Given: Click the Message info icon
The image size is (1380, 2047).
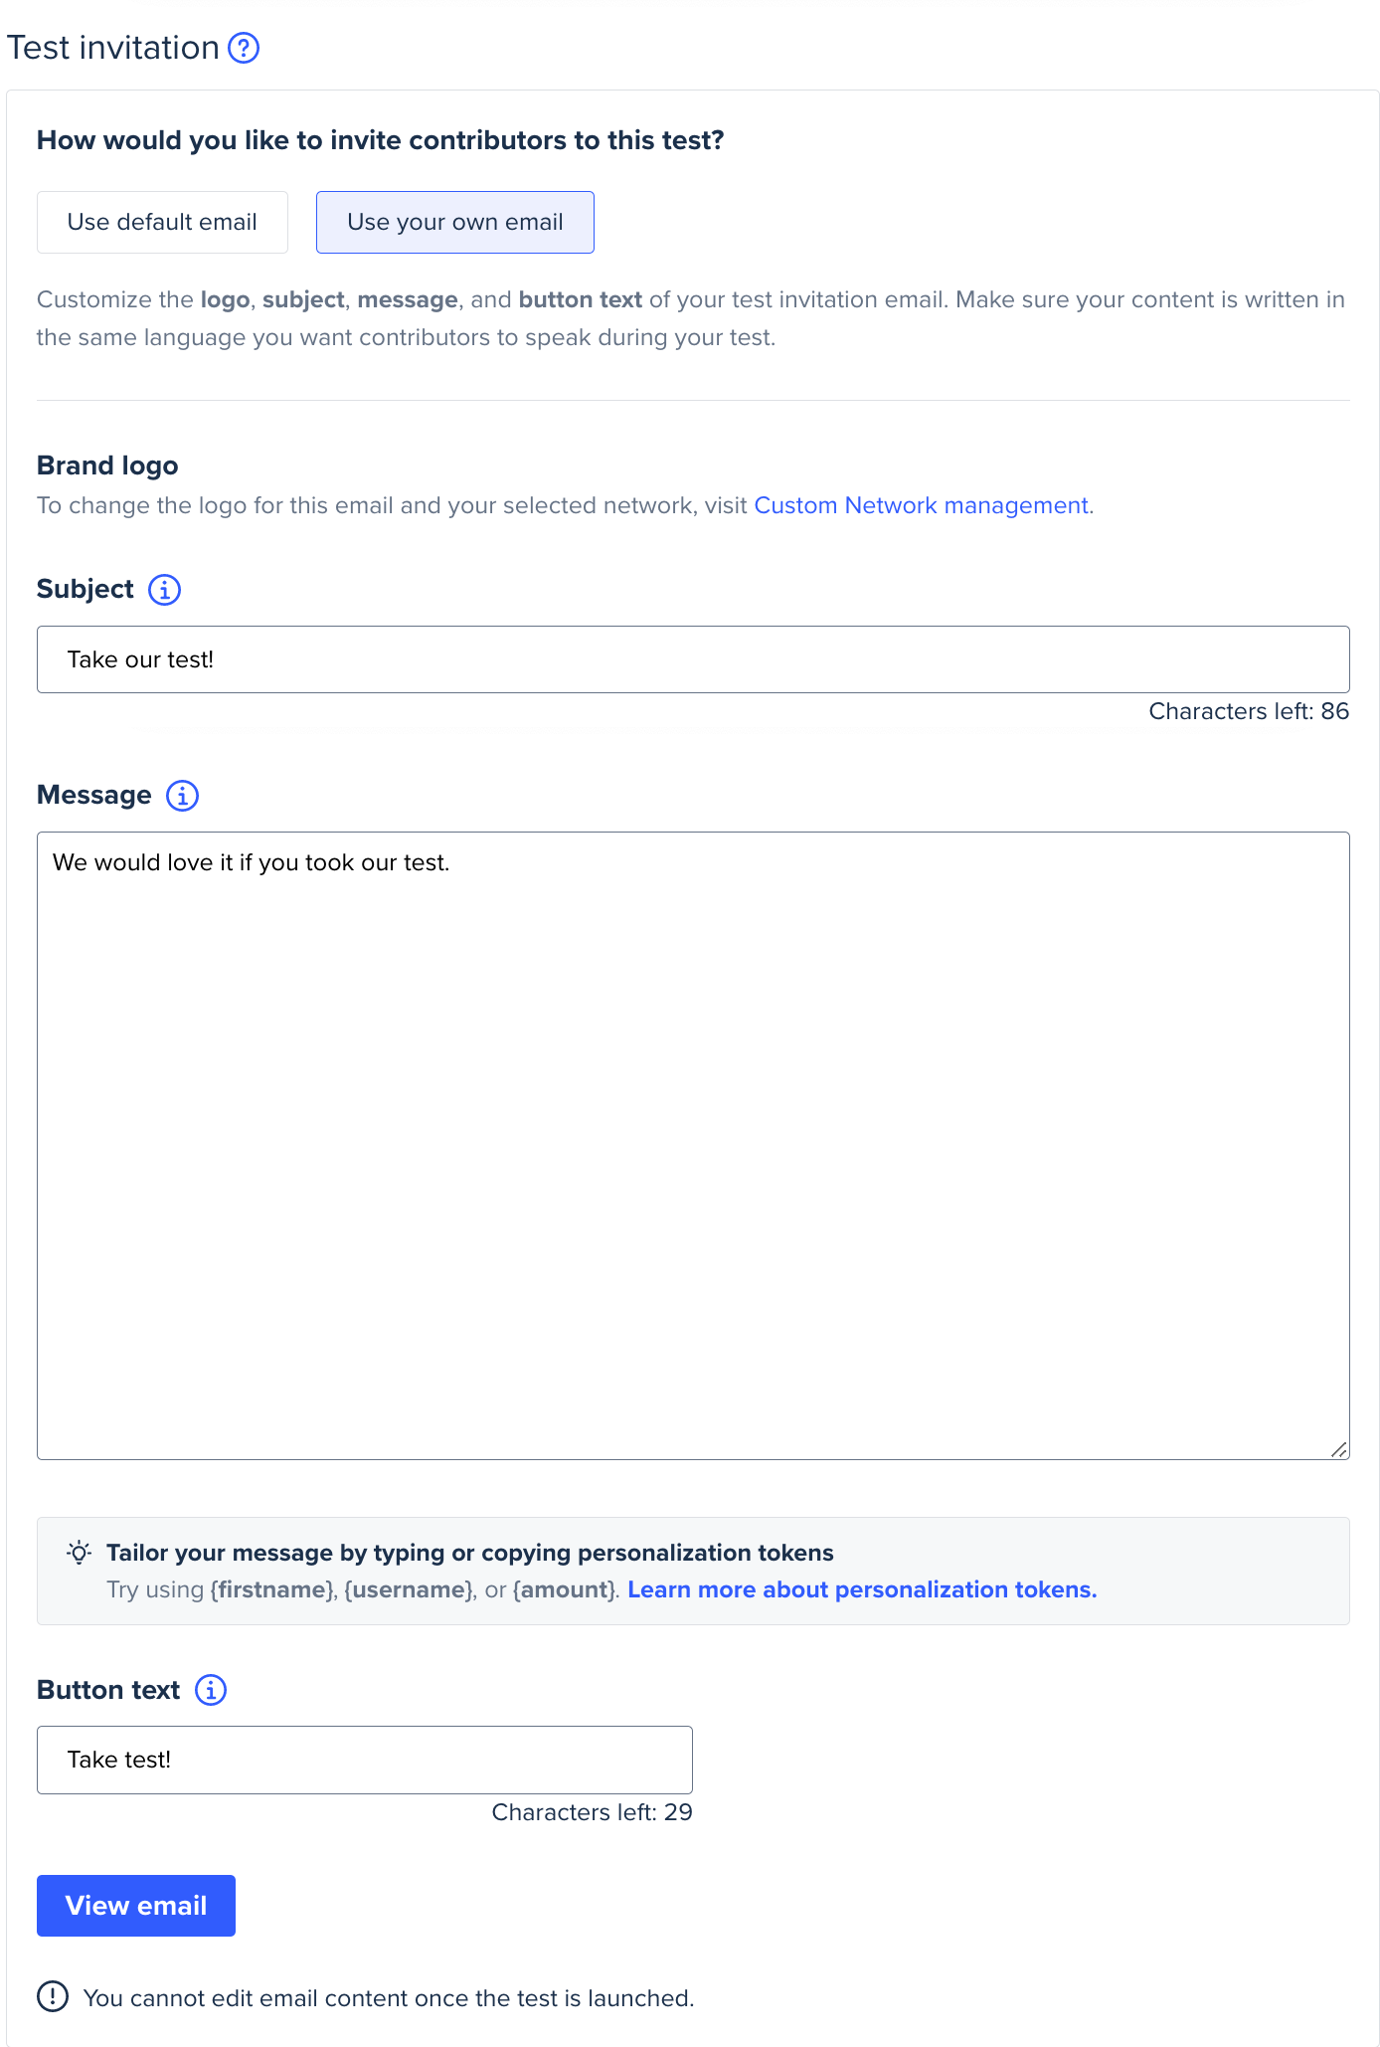Looking at the screenshot, I should (x=182, y=796).
